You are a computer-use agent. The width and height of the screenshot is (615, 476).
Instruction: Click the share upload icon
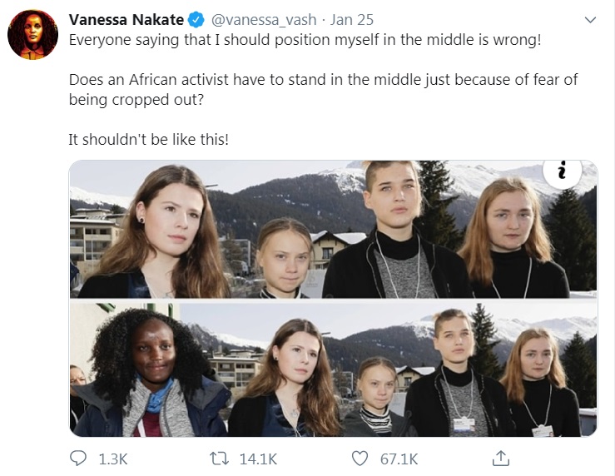500,459
